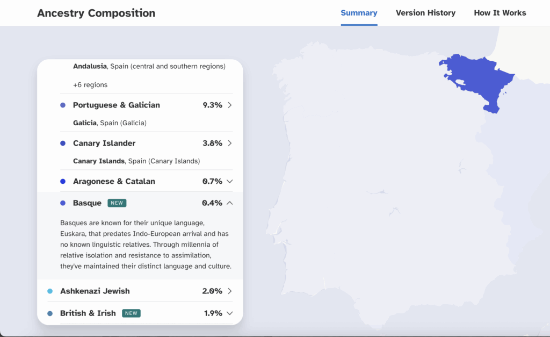Expand the Aragonese & Catalan chevron

pos(230,182)
